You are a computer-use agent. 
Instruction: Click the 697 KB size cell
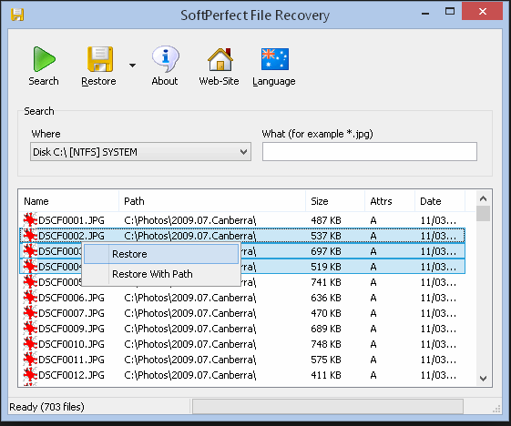[x=326, y=251]
